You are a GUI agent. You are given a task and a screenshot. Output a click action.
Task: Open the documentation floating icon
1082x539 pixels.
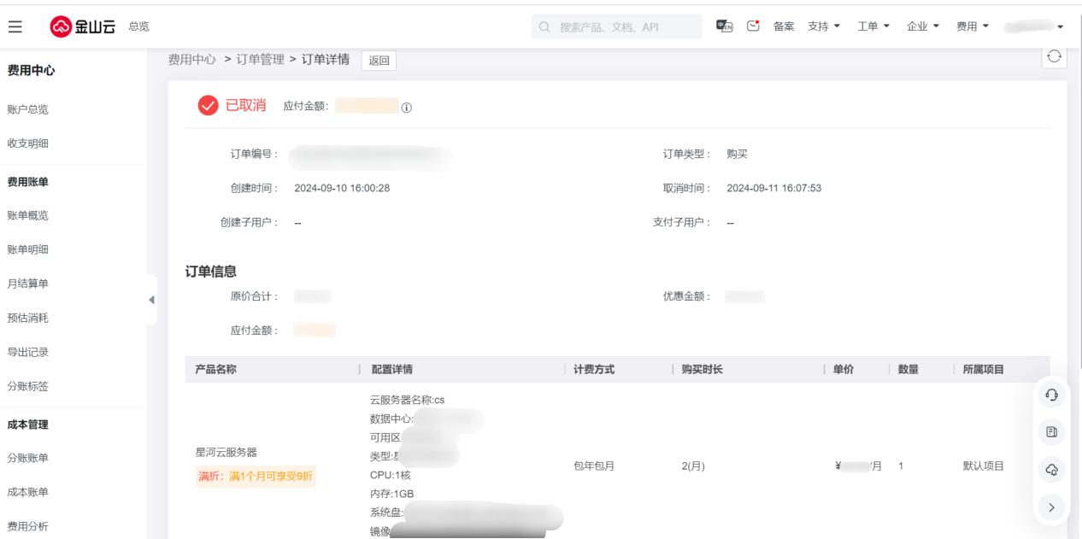(x=1052, y=432)
